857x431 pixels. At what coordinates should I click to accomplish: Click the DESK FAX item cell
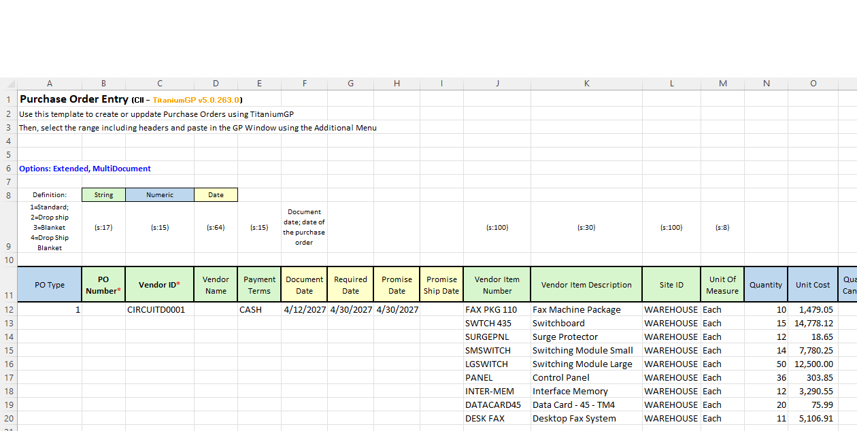click(497, 418)
